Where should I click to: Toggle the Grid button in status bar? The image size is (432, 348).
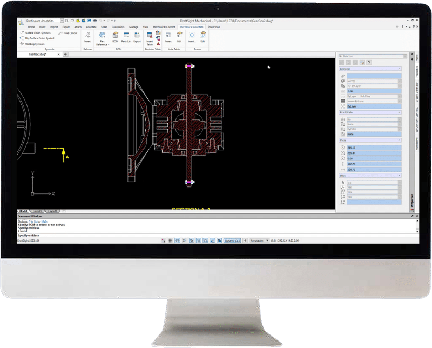coord(171,240)
